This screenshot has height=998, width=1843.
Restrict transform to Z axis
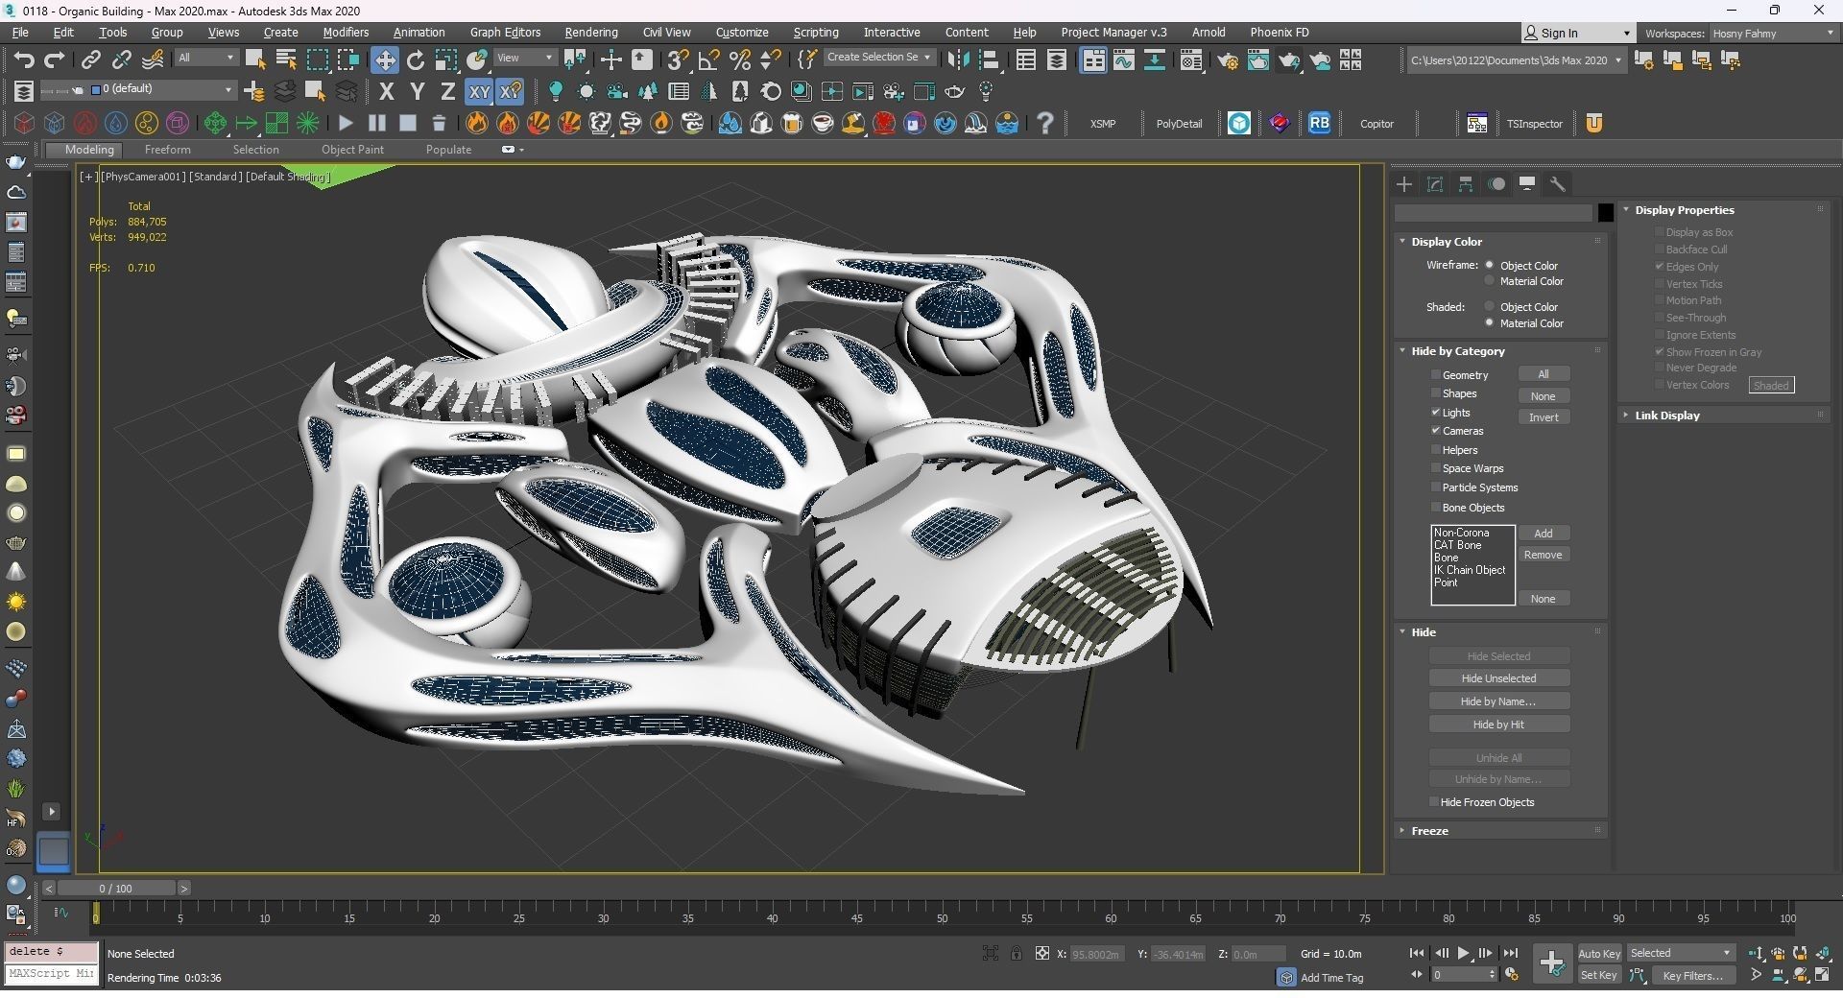(x=447, y=91)
